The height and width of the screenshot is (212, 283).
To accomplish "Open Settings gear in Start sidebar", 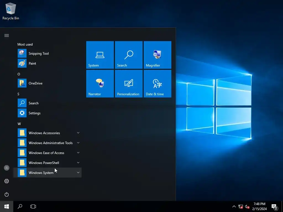I will coord(7,181).
